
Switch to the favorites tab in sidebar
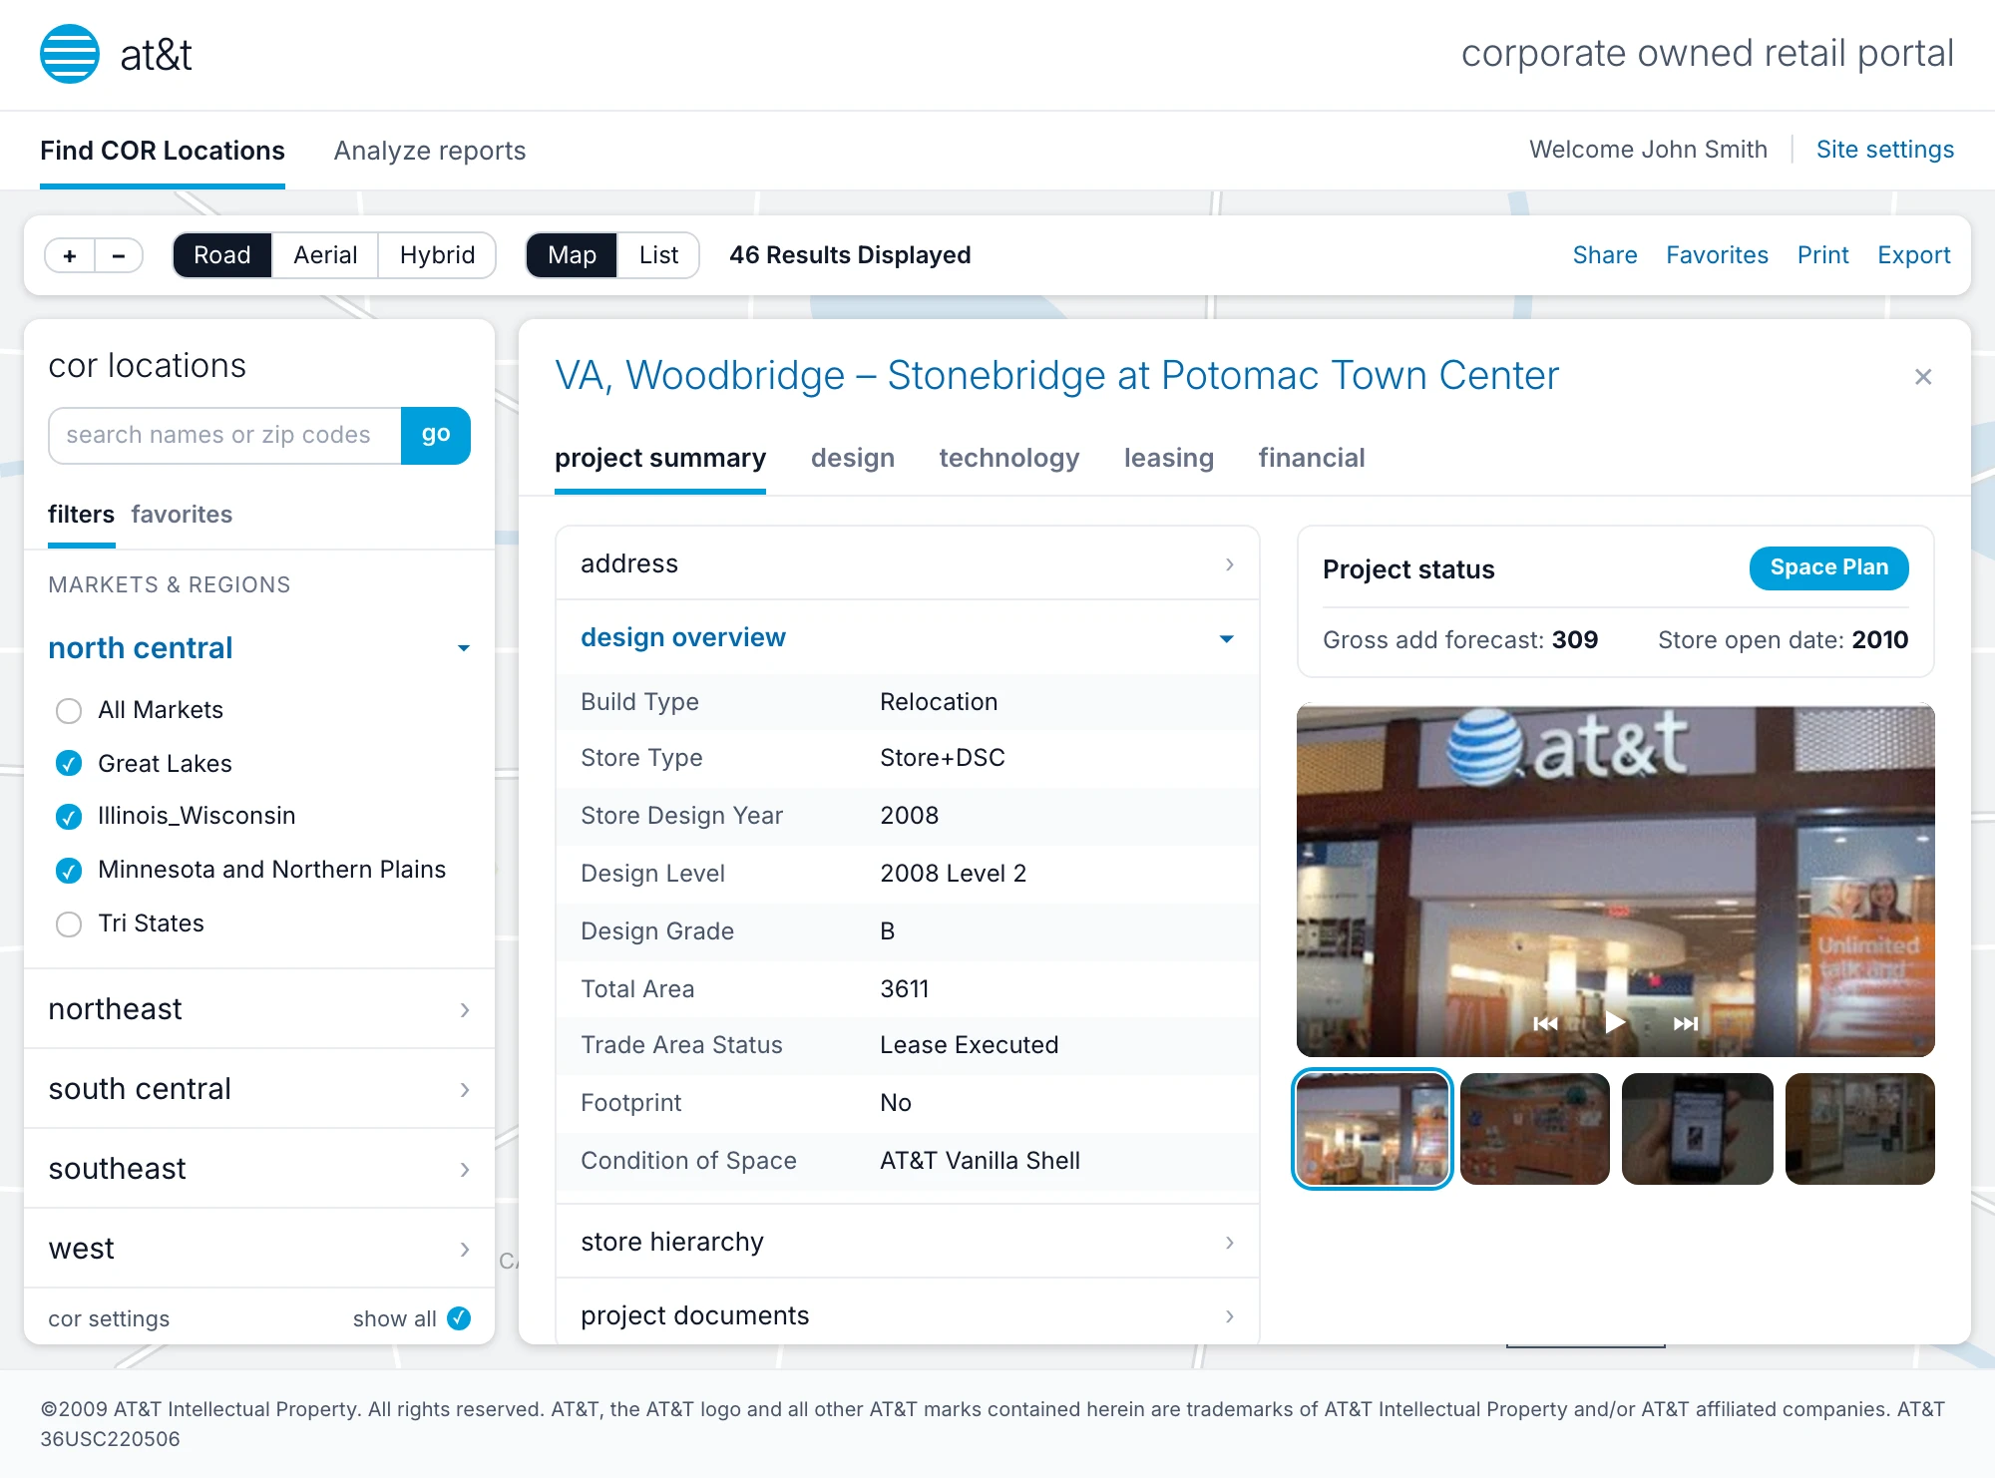tap(182, 515)
